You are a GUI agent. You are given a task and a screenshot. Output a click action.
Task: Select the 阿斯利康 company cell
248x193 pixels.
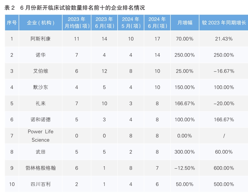click(x=40, y=39)
